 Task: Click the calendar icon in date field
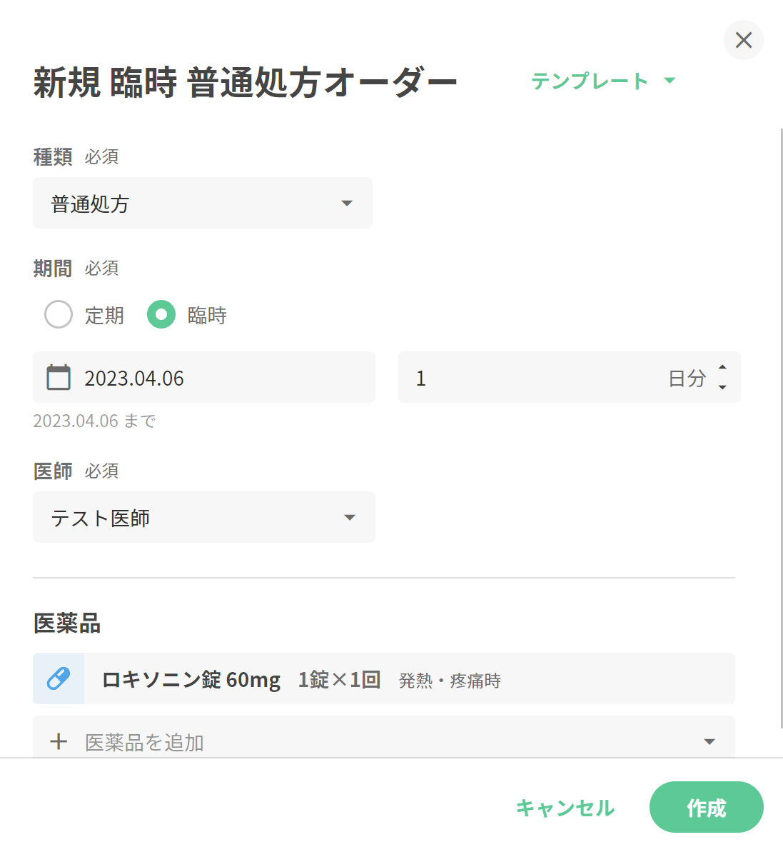[59, 377]
